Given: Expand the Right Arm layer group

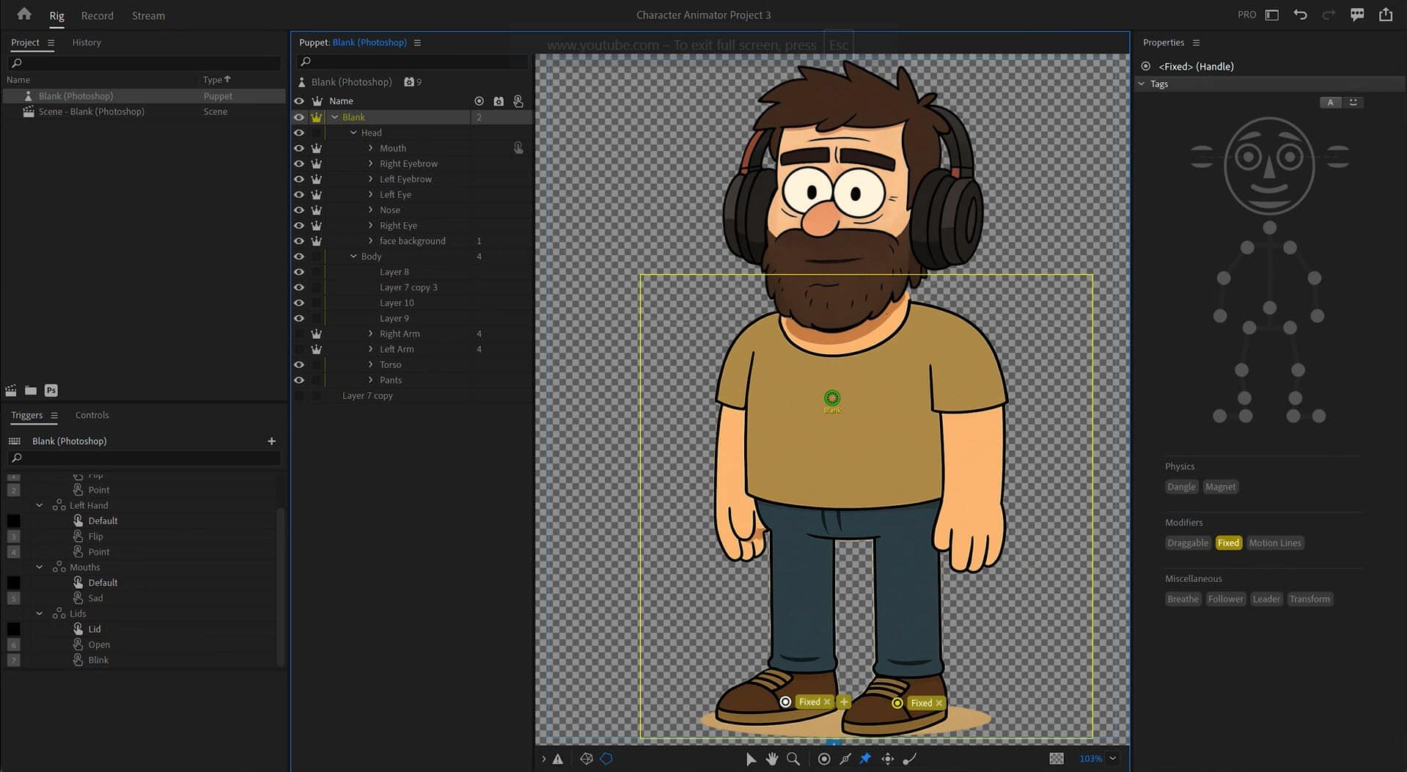Looking at the screenshot, I should point(370,334).
